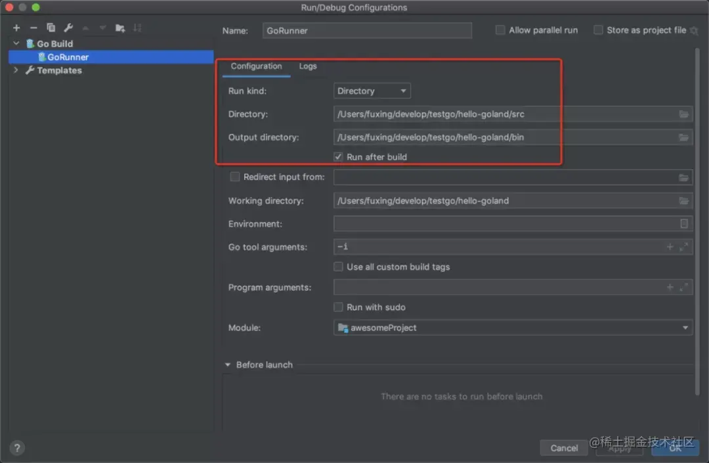
Task: Collapse the Go Build tree node
Action: point(16,43)
